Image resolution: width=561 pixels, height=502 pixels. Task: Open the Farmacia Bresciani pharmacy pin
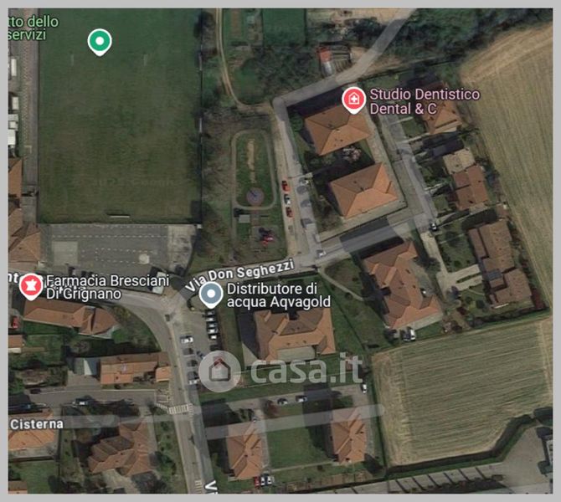(x=31, y=286)
